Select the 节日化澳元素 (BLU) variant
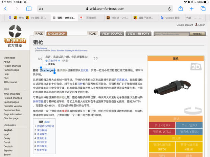 pos(189,147)
